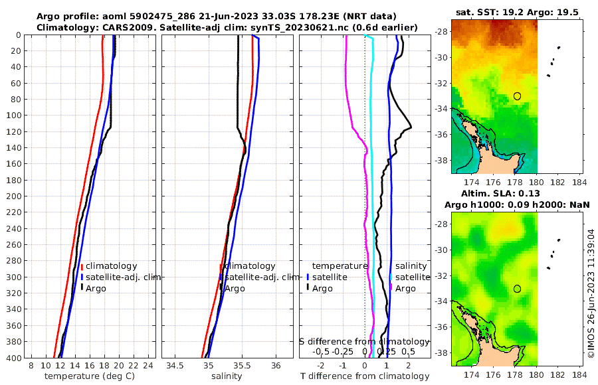This screenshot has width=598, height=385.
Task: Click the 'salinity' x-axis label under second panel
Action: [227, 376]
